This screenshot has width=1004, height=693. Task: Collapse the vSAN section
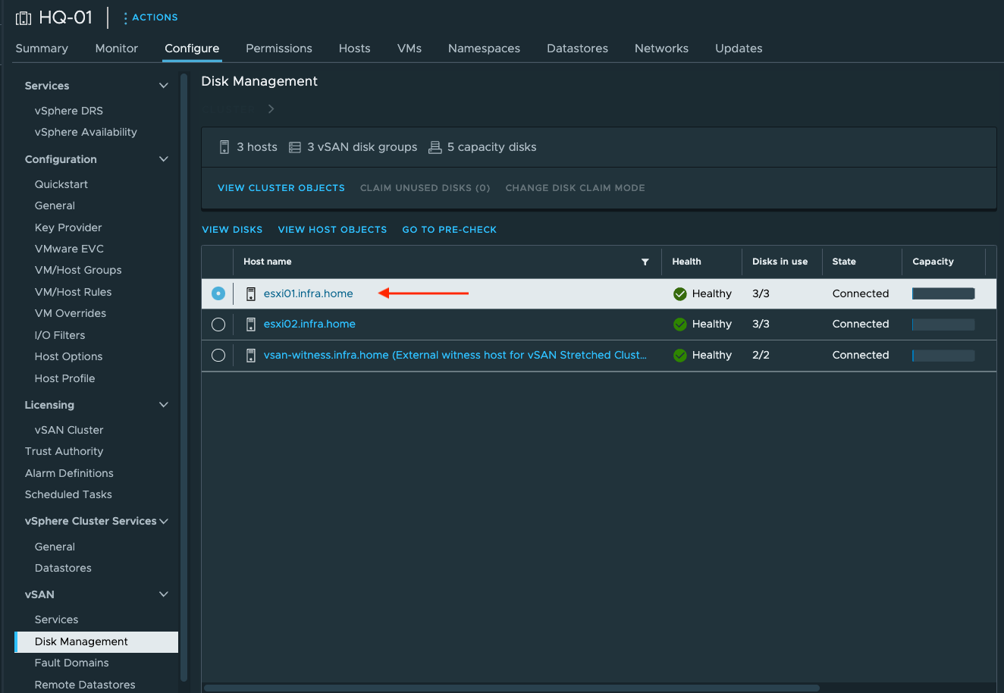163,594
